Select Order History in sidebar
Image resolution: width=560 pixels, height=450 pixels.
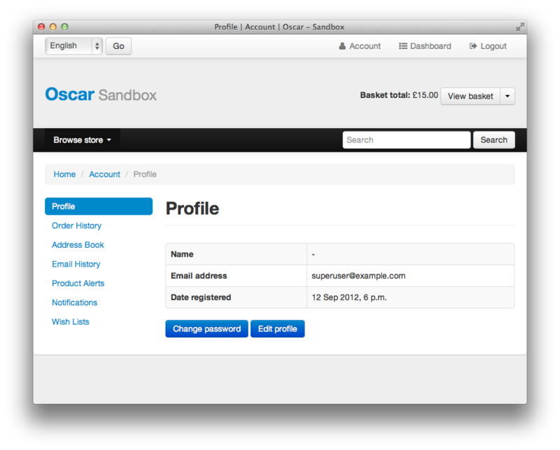(77, 226)
